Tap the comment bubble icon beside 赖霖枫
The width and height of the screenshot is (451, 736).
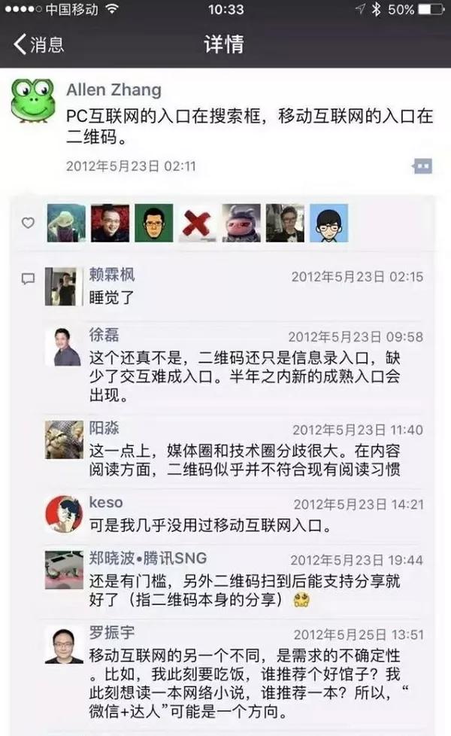(28, 278)
